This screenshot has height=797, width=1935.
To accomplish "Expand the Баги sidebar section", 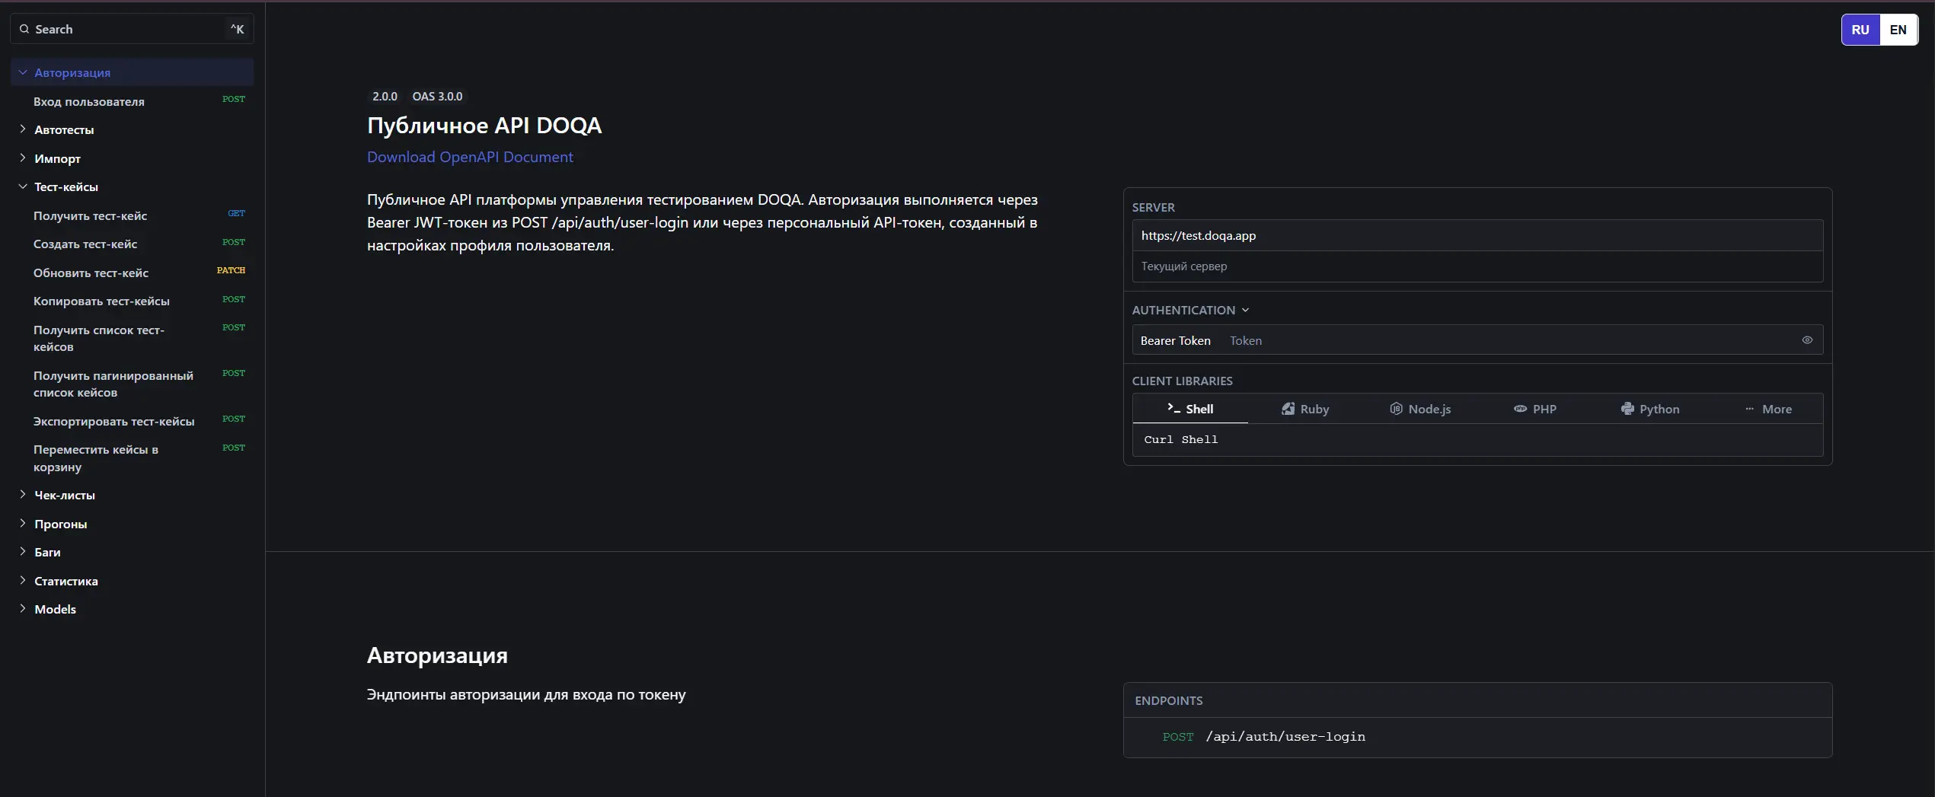I will (x=23, y=552).
